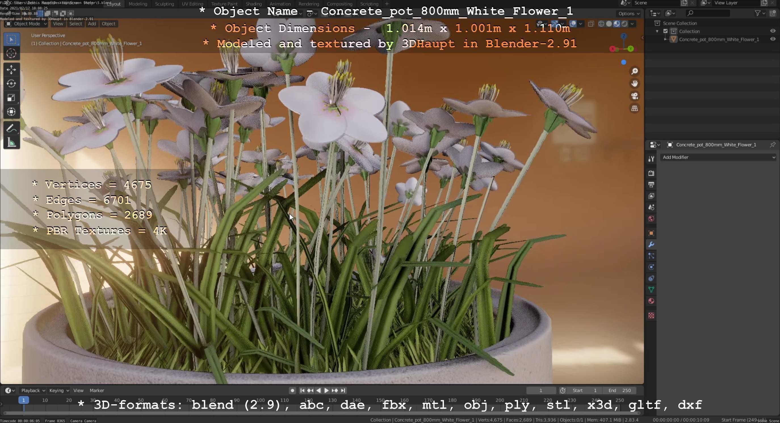Viewport: 780px width, 423px height.
Task: Switch to rendered viewport shading
Action: [624, 24]
